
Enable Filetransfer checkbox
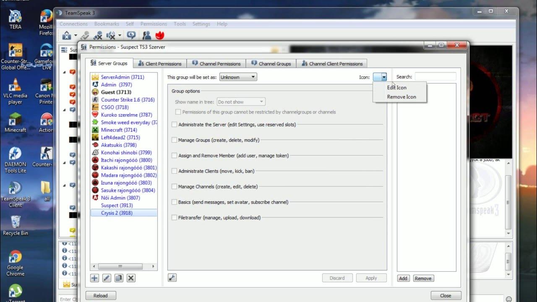tap(175, 218)
